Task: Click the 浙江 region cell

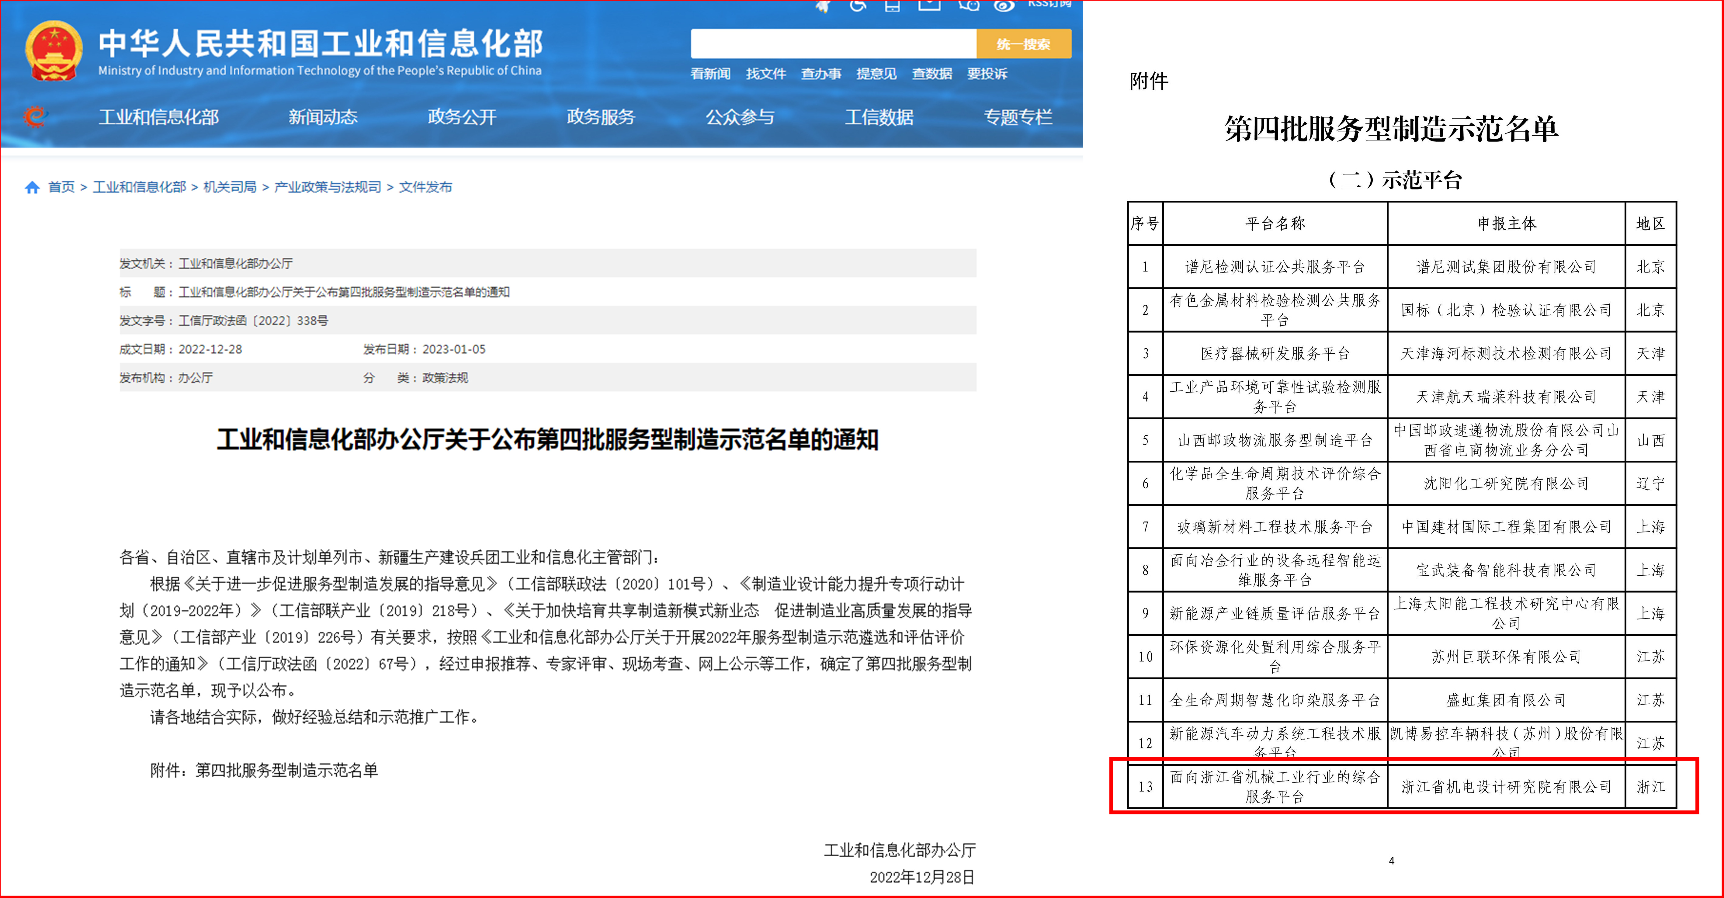Action: point(1650,787)
